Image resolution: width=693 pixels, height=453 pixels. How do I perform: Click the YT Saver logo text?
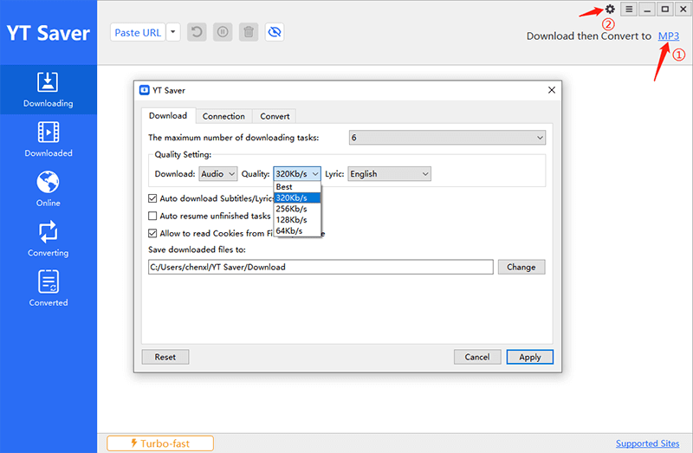pyautogui.click(x=49, y=33)
